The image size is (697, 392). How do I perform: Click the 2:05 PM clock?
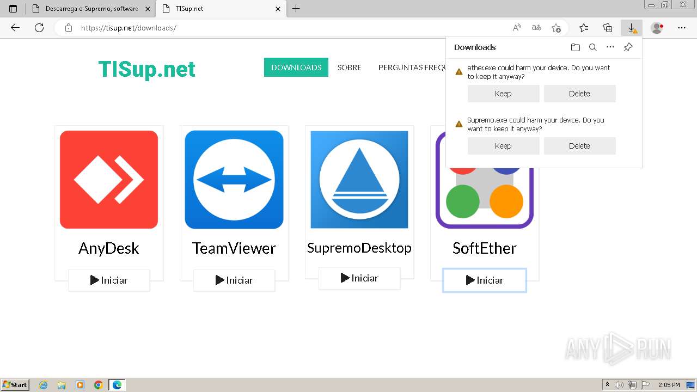[669, 385]
